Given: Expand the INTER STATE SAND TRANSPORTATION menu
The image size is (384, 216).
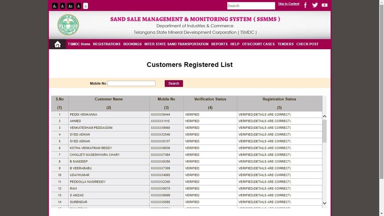Looking at the screenshot, I should pyautogui.click(x=176, y=44).
